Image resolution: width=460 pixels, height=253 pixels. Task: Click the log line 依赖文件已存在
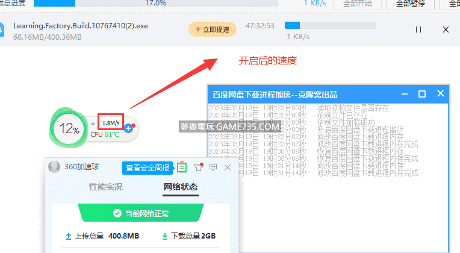click(x=288, y=115)
